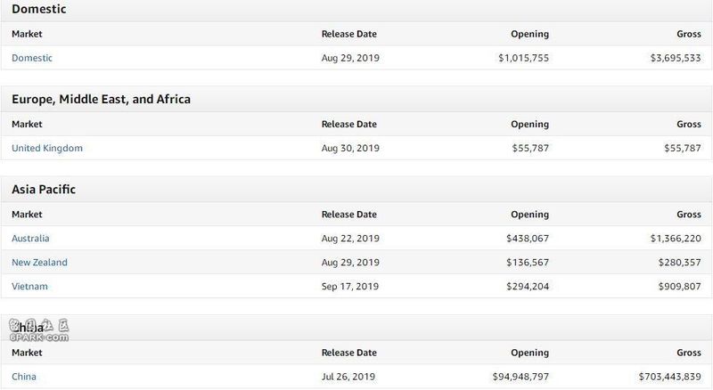Image resolution: width=713 pixels, height=390 pixels.
Task: Open the Domestic market link
Action: pyautogui.click(x=32, y=58)
